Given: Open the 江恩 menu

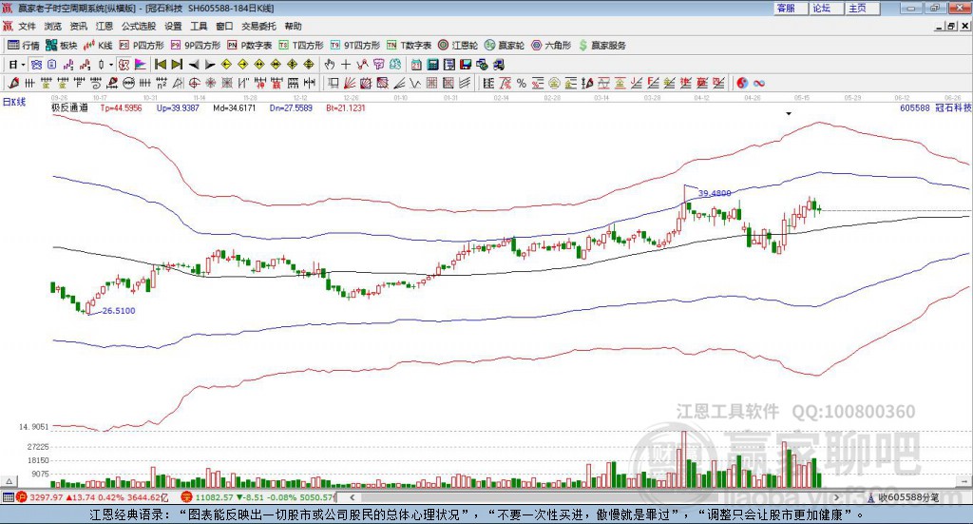Looking at the screenshot, I should (105, 26).
